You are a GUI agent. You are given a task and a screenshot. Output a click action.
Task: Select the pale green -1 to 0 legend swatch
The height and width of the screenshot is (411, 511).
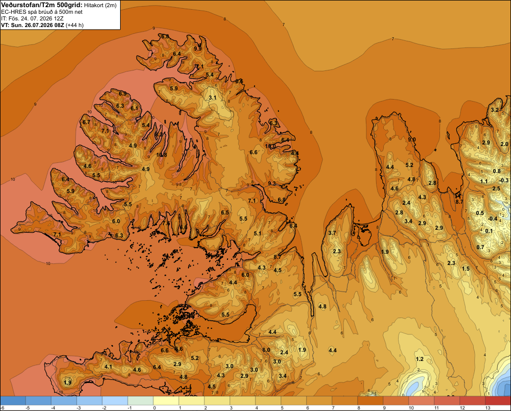[x=141, y=400]
